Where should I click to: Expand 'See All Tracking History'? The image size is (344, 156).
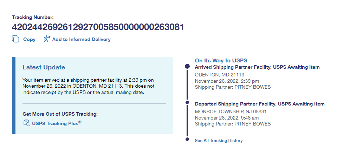pyautogui.click(x=219, y=141)
